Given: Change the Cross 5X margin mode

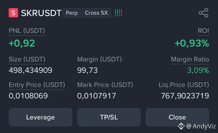Looking at the screenshot, I should click(96, 13).
